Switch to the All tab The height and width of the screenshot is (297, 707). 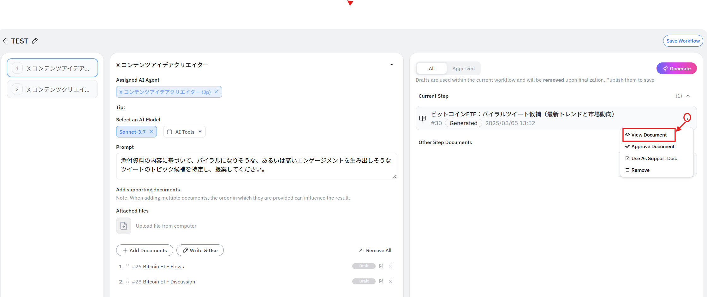coord(431,68)
